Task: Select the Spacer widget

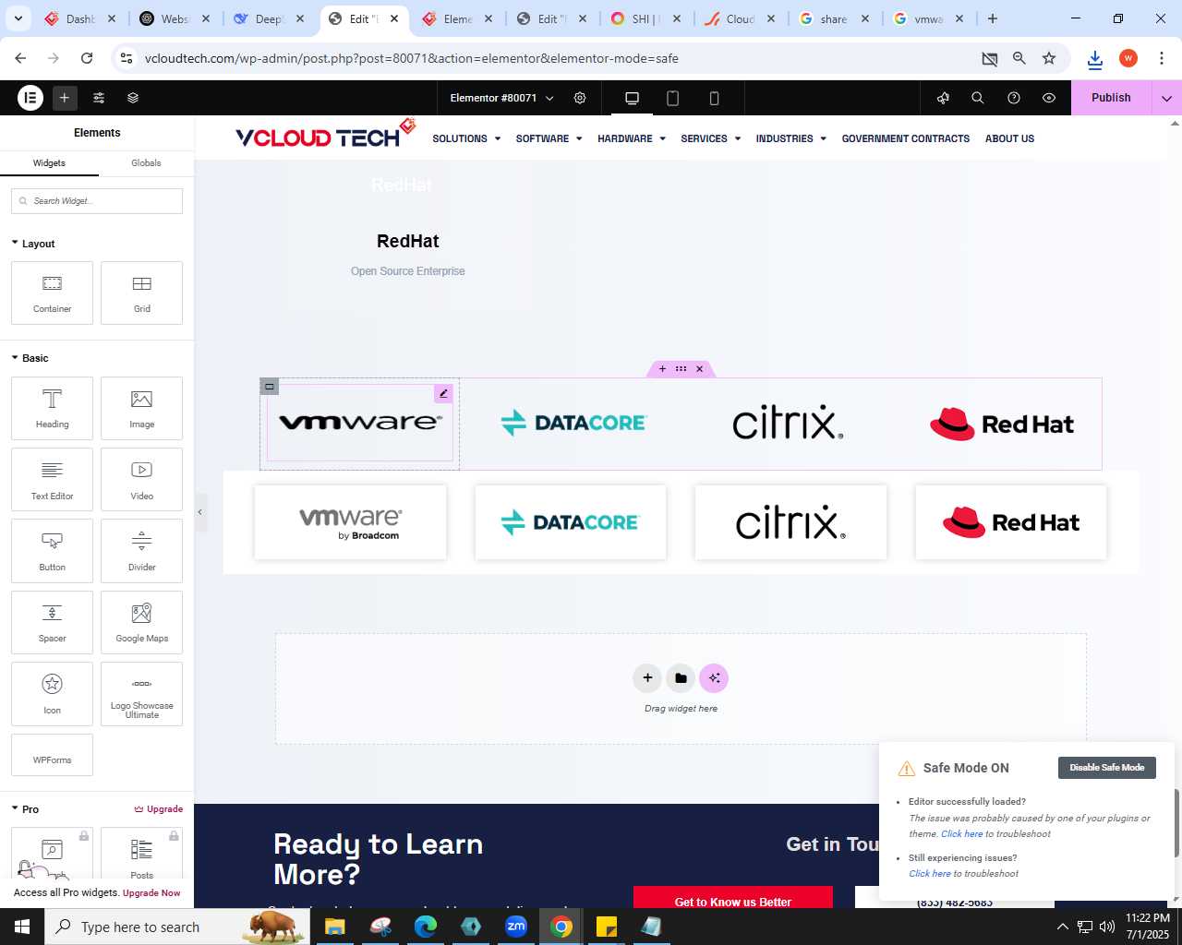Action: point(52,622)
